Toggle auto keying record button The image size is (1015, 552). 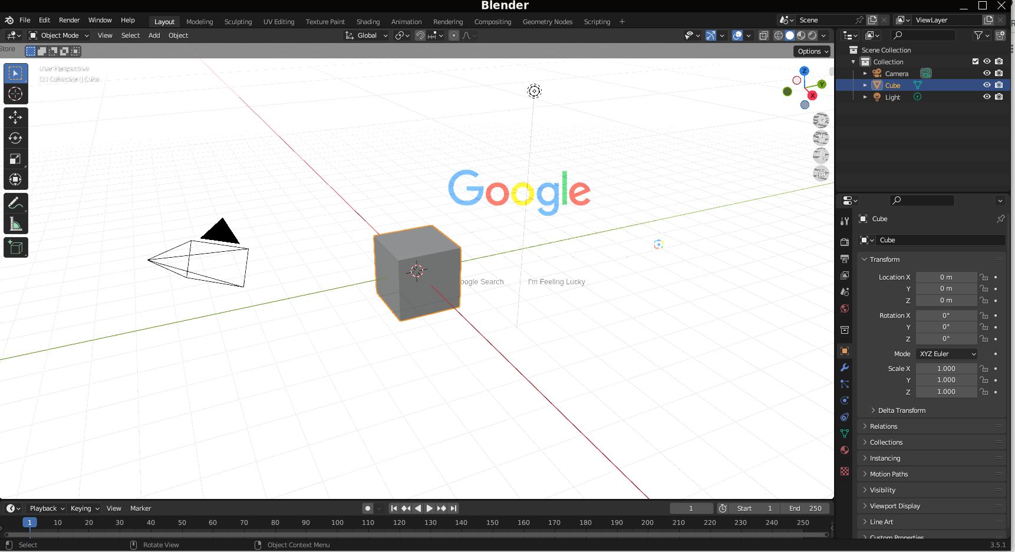(x=368, y=508)
